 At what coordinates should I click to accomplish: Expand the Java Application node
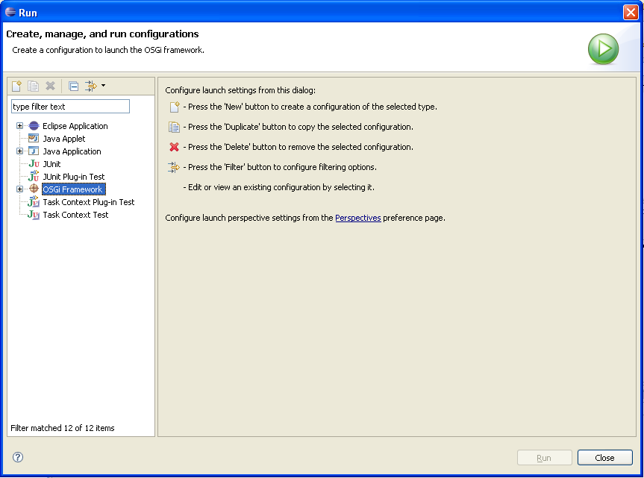coord(19,151)
